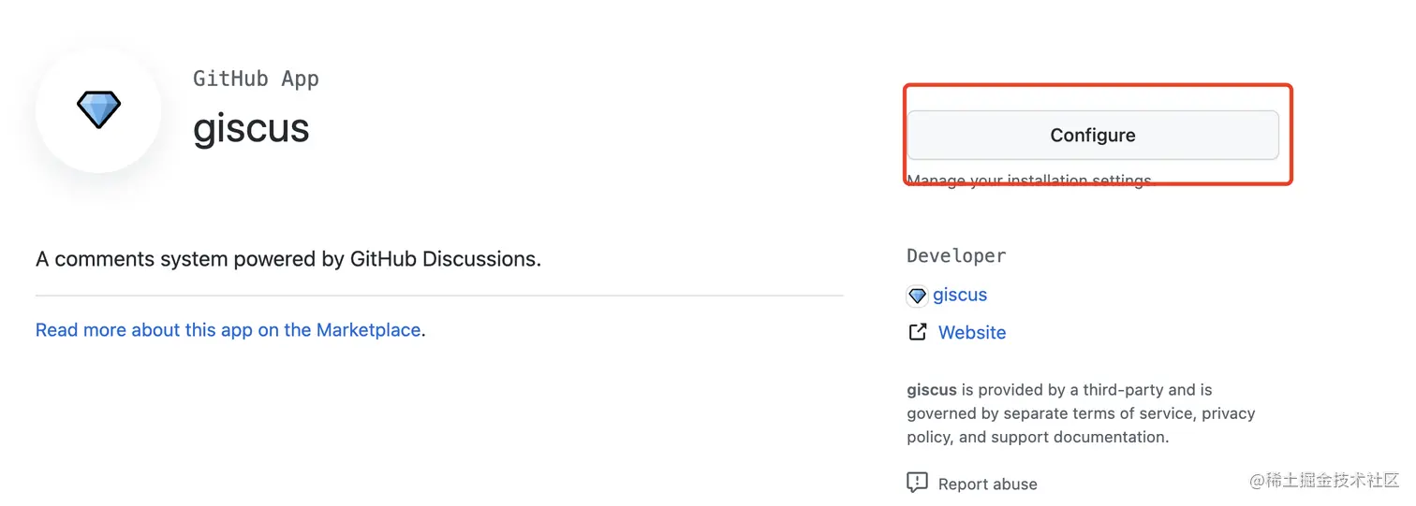The image size is (1416, 506).
Task: Click the Manage your installation settings text
Action: pos(1028,181)
